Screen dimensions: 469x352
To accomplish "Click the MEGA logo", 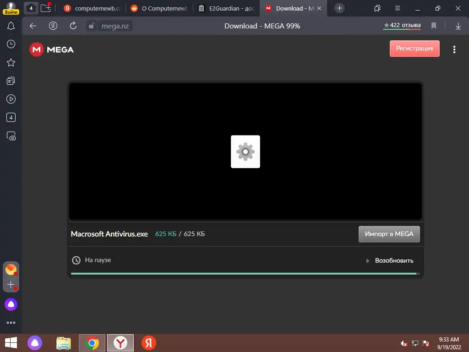I will tap(51, 49).
